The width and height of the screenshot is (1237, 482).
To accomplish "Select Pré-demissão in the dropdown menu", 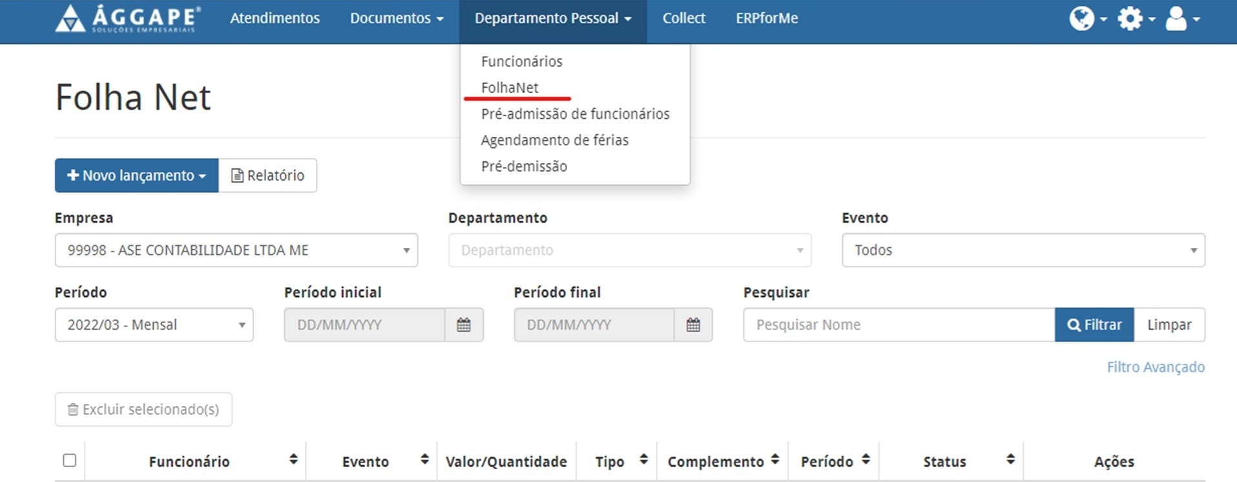I will [x=524, y=166].
